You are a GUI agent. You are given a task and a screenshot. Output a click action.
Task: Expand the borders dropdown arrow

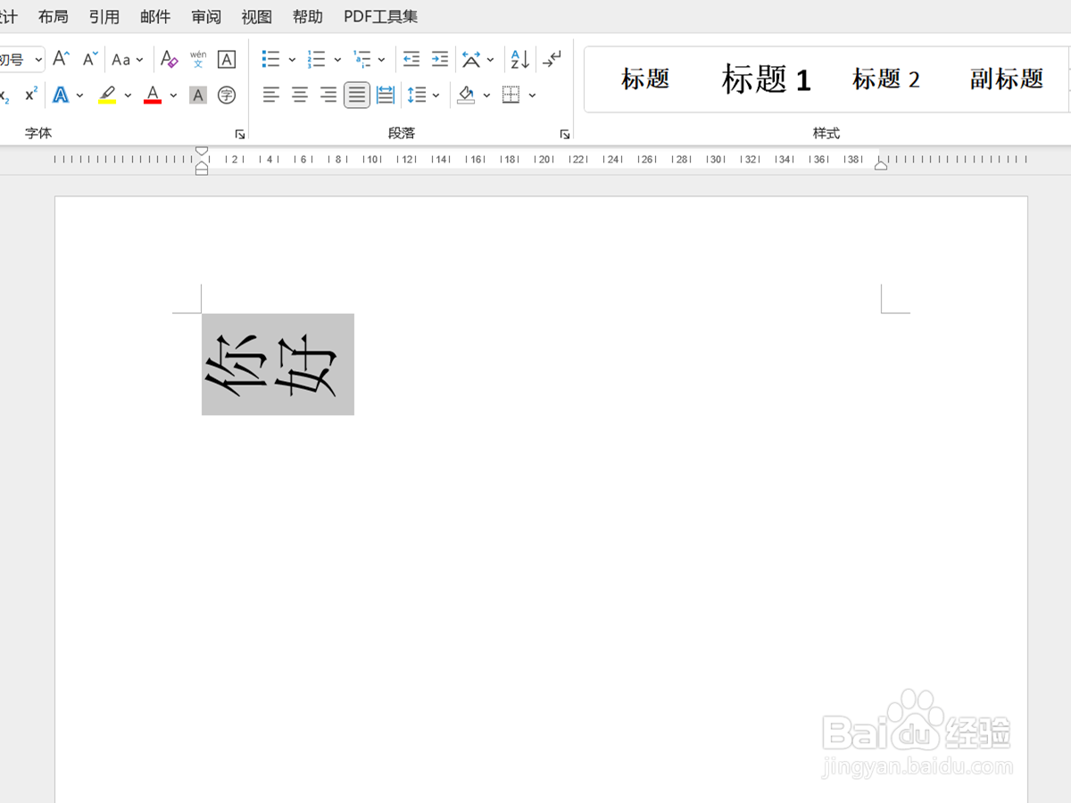point(532,95)
